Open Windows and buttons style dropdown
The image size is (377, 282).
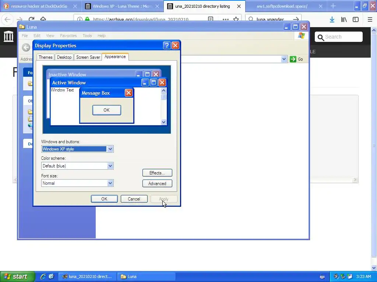[x=110, y=149]
